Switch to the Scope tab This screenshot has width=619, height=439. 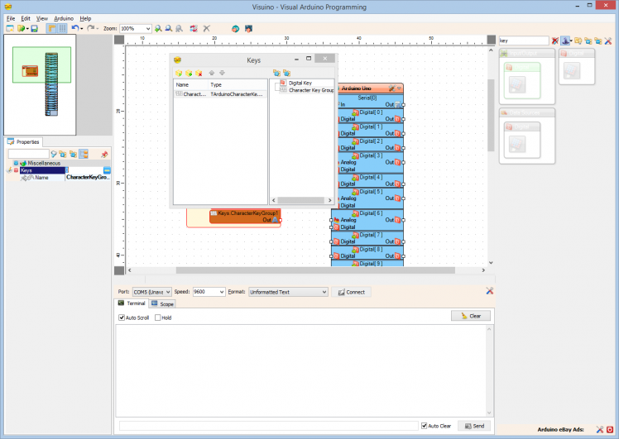[162, 304]
